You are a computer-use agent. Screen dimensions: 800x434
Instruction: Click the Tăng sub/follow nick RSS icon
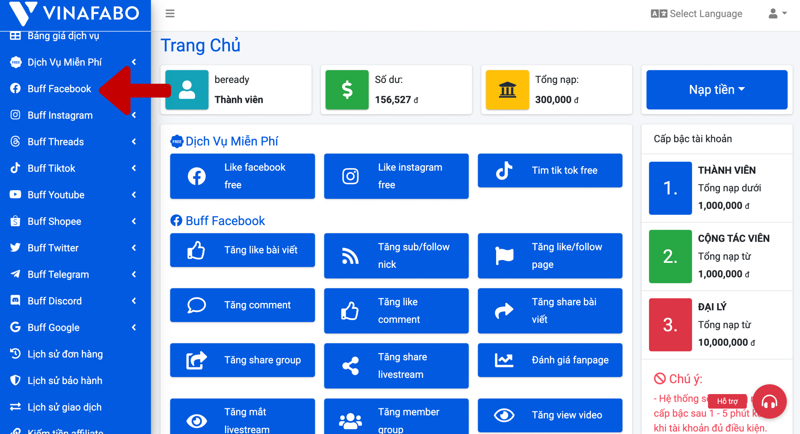click(x=350, y=256)
